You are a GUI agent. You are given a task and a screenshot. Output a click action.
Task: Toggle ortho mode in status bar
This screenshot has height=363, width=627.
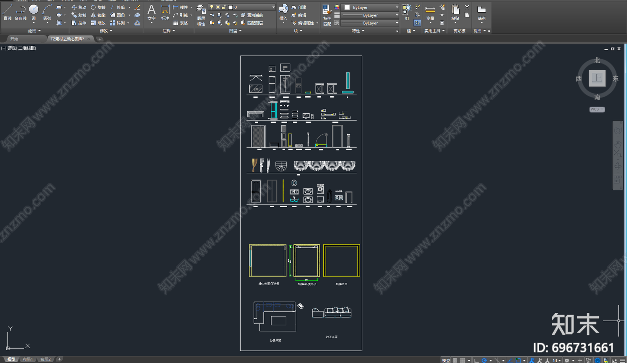476,360
